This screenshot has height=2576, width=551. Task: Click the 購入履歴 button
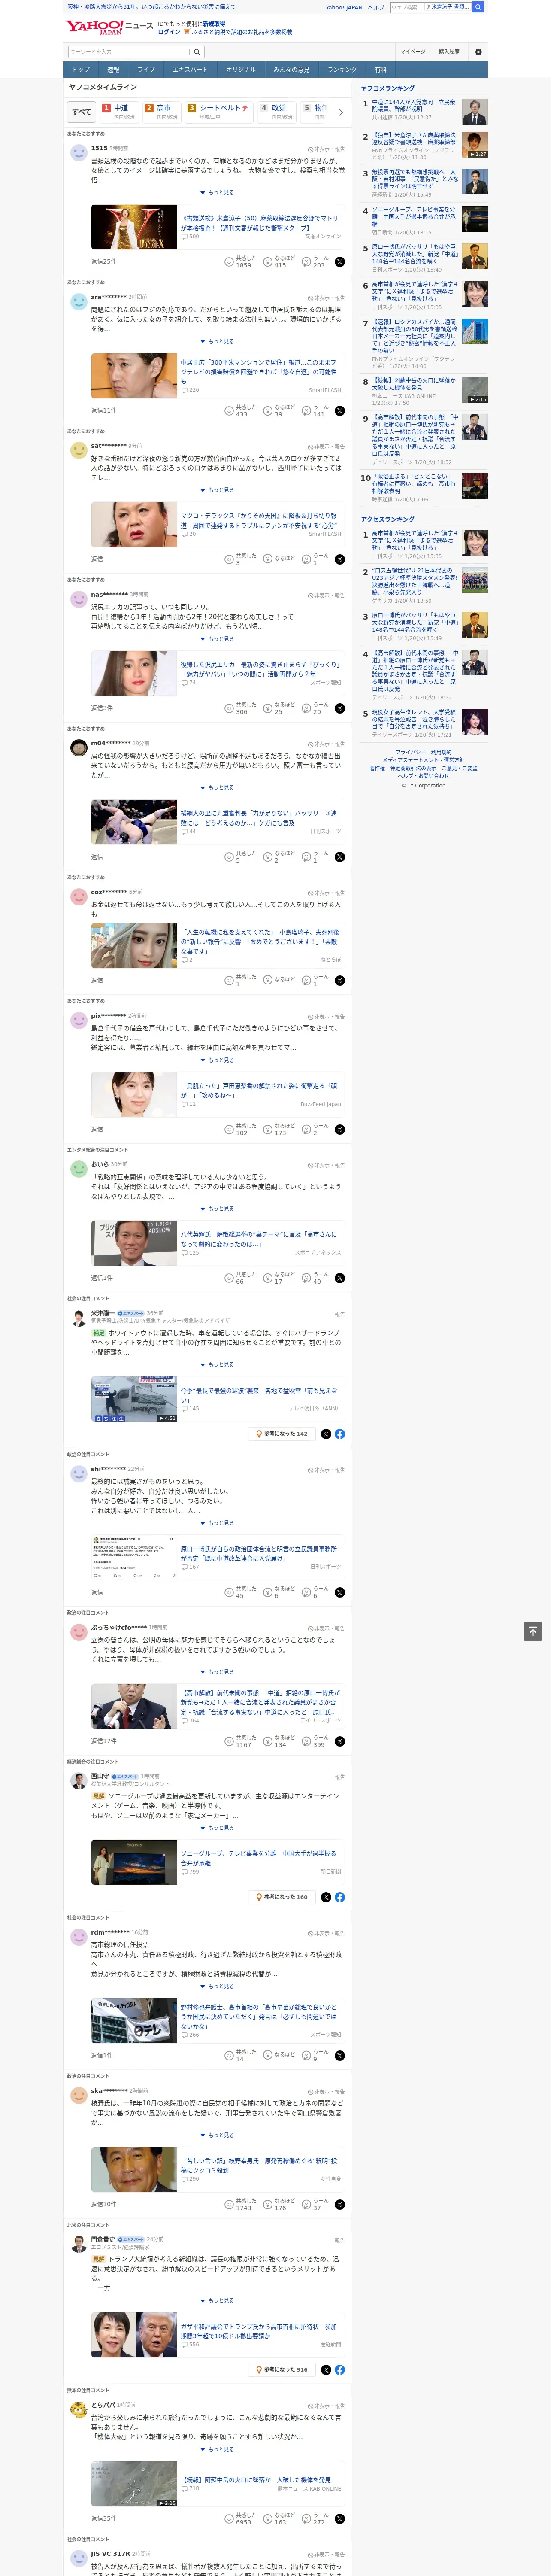pos(449,52)
